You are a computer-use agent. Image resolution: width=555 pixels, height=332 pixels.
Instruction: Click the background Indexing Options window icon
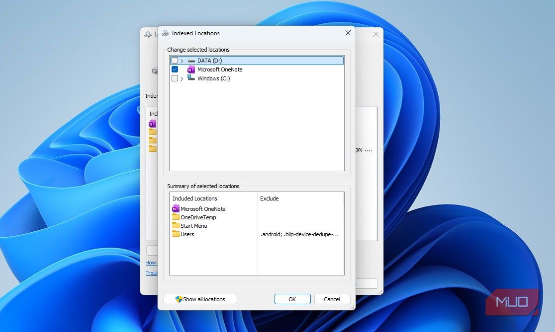coord(148,35)
